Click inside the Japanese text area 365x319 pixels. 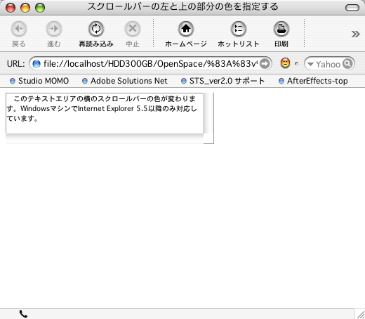(x=105, y=113)
